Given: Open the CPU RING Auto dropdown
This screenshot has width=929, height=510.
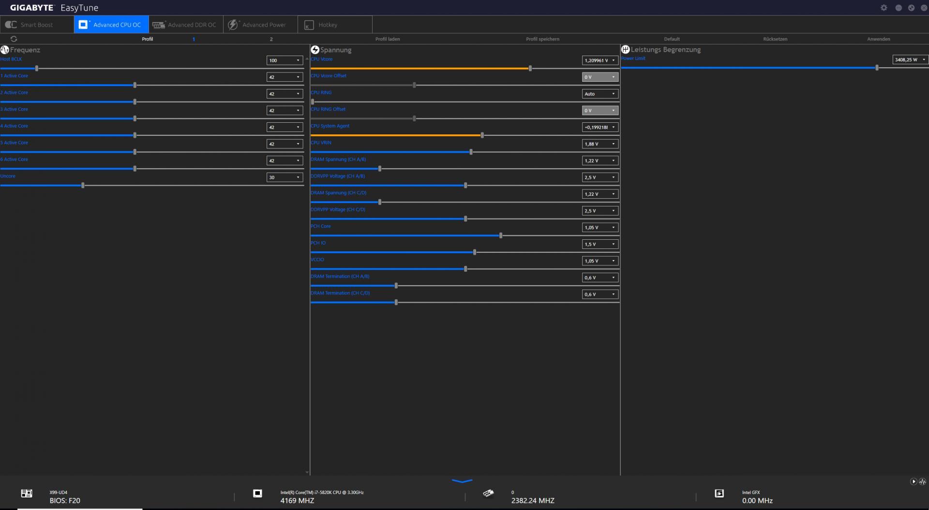Looking at the screenshot, I should point(600,94).
